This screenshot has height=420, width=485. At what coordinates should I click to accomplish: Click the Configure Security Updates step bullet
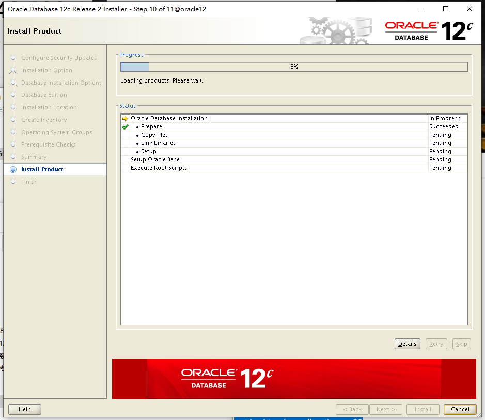[13, 58]
